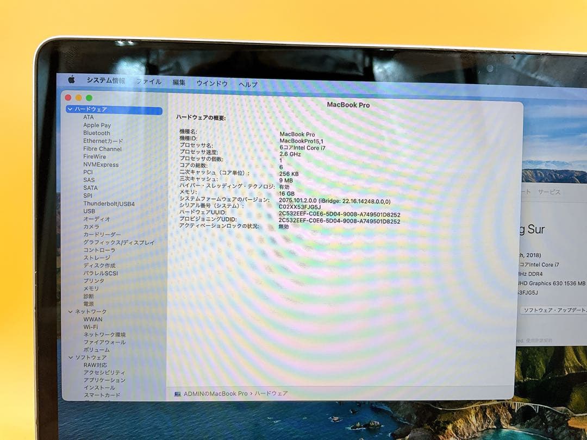Open the 電源 power report
Viewport: 587px width, 440px height.
pos(88,304)
